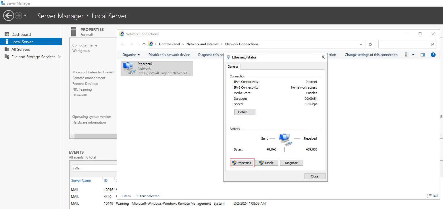Click Network Connections breadcrumb
The image size is (443, 209).
pyautogui.click(x=242, y=44)
